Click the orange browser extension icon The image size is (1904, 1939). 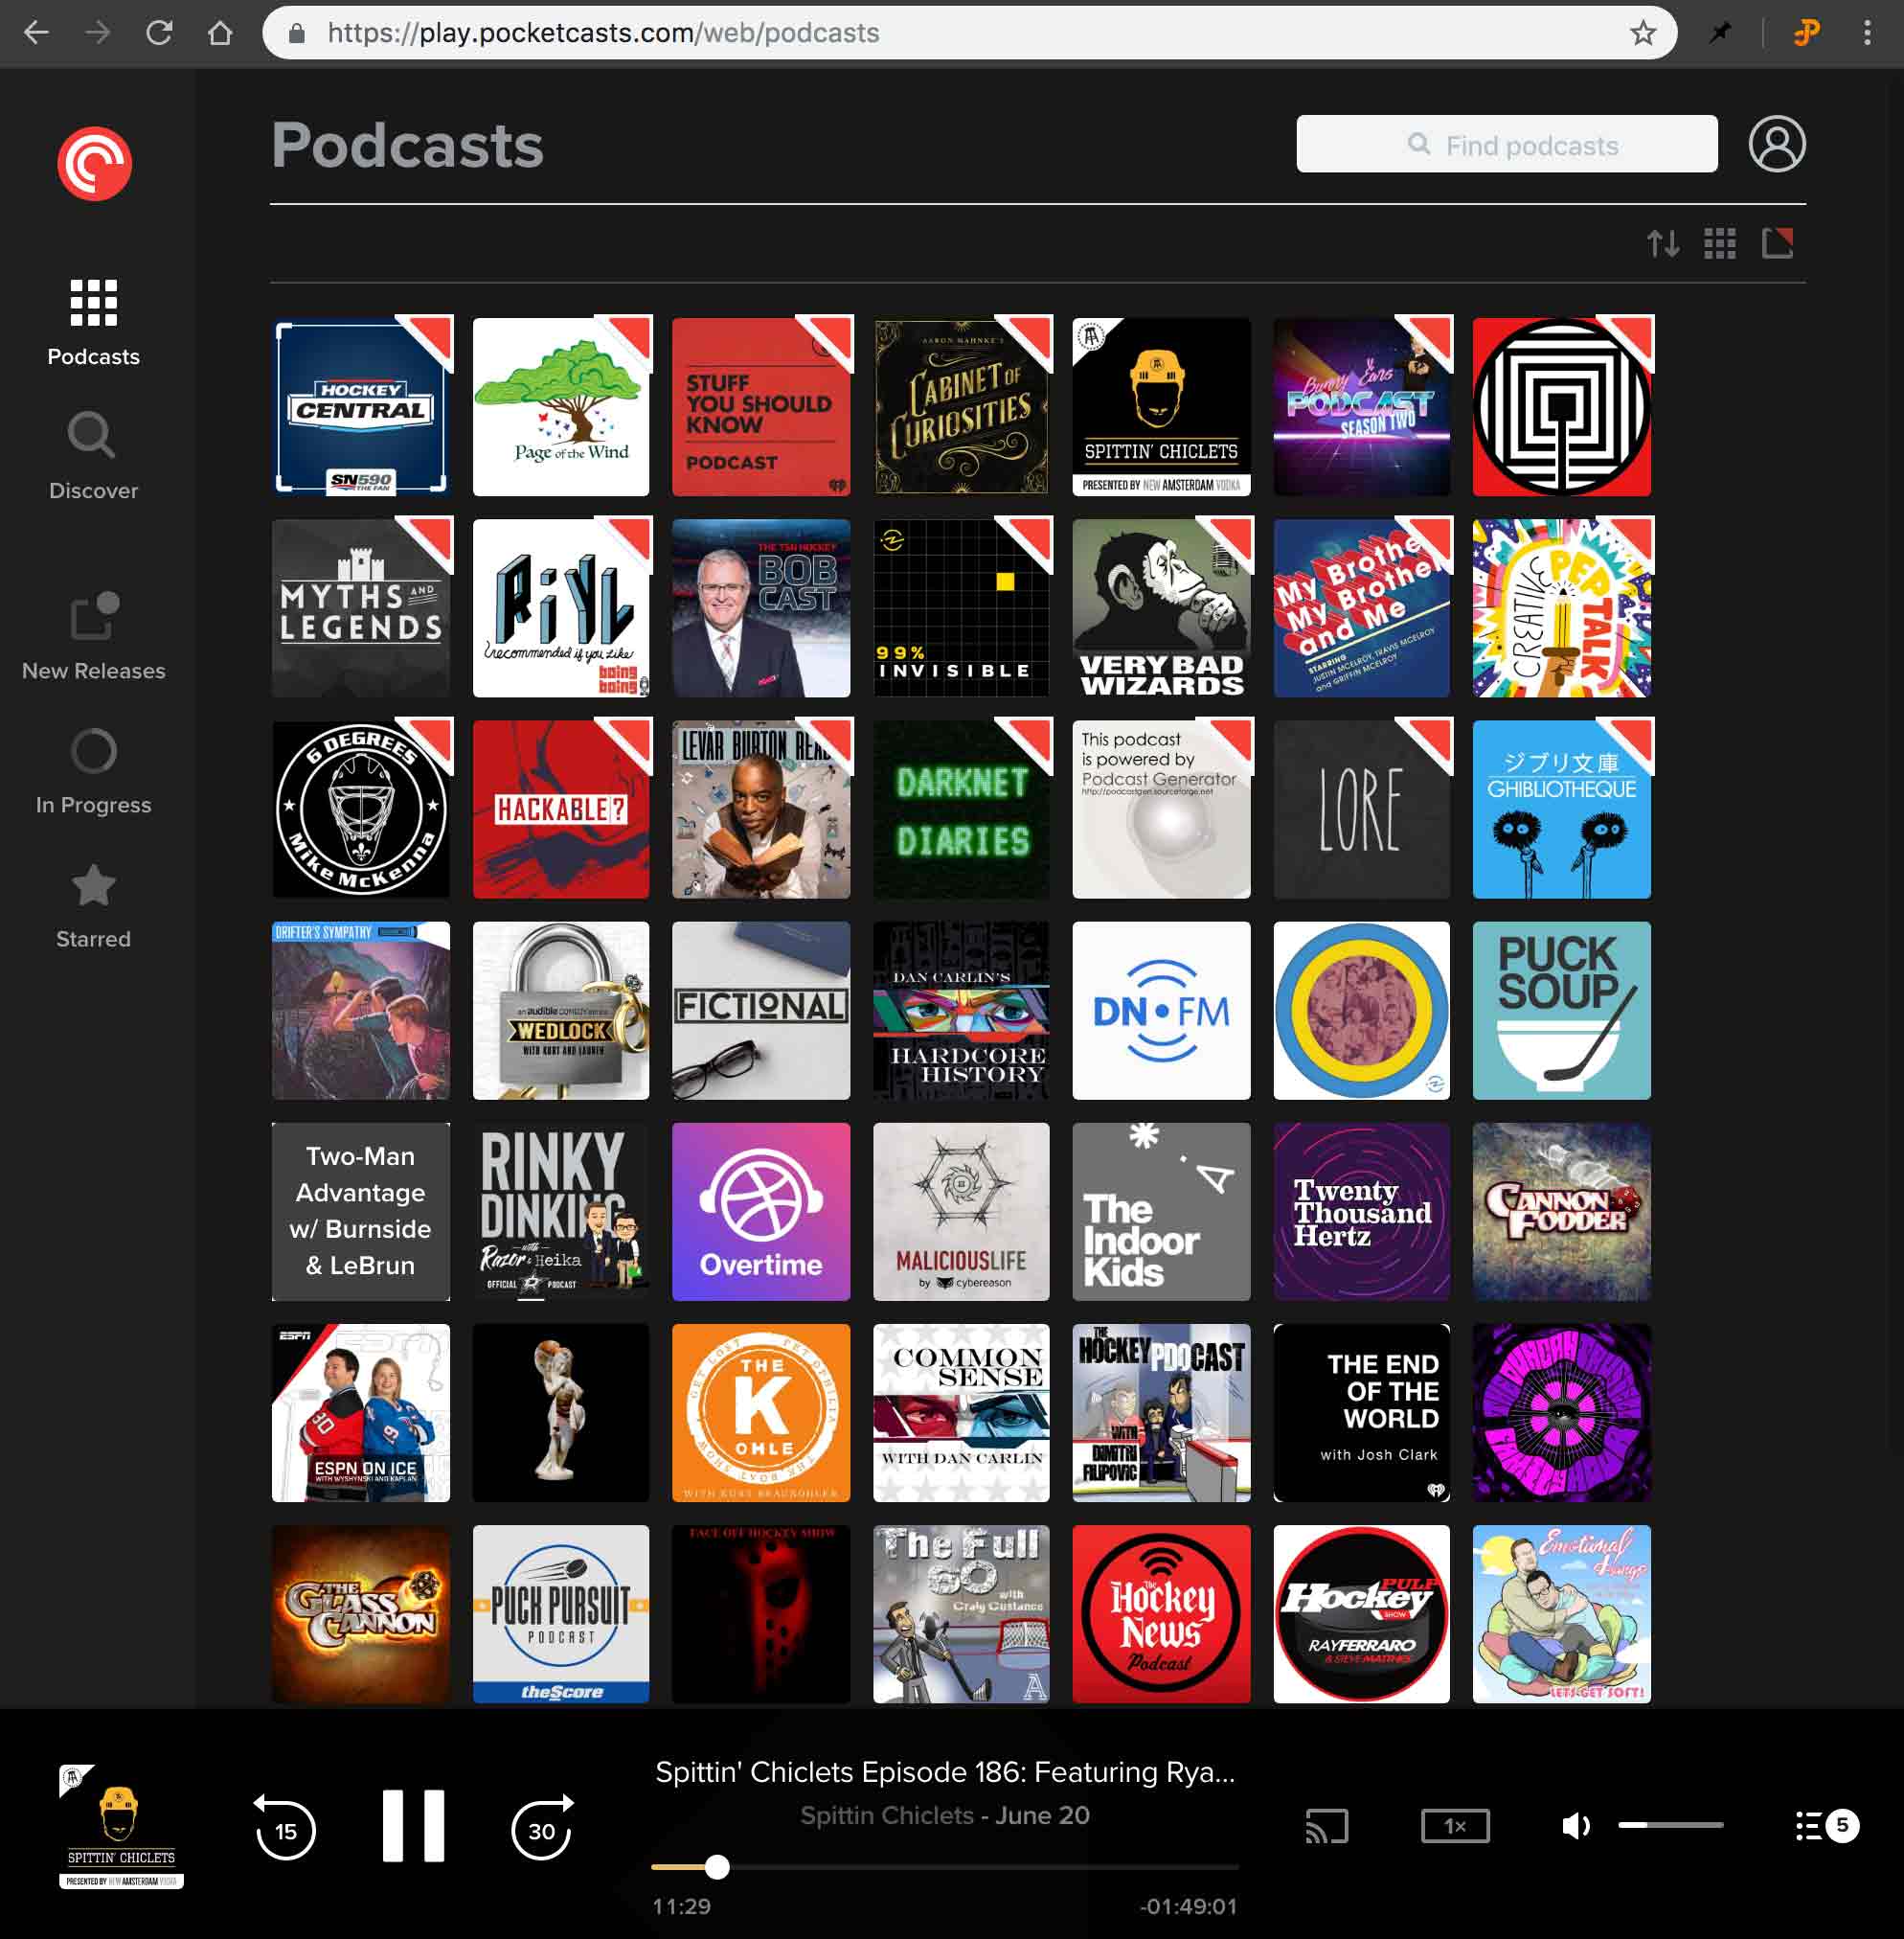click(1806, 33)
